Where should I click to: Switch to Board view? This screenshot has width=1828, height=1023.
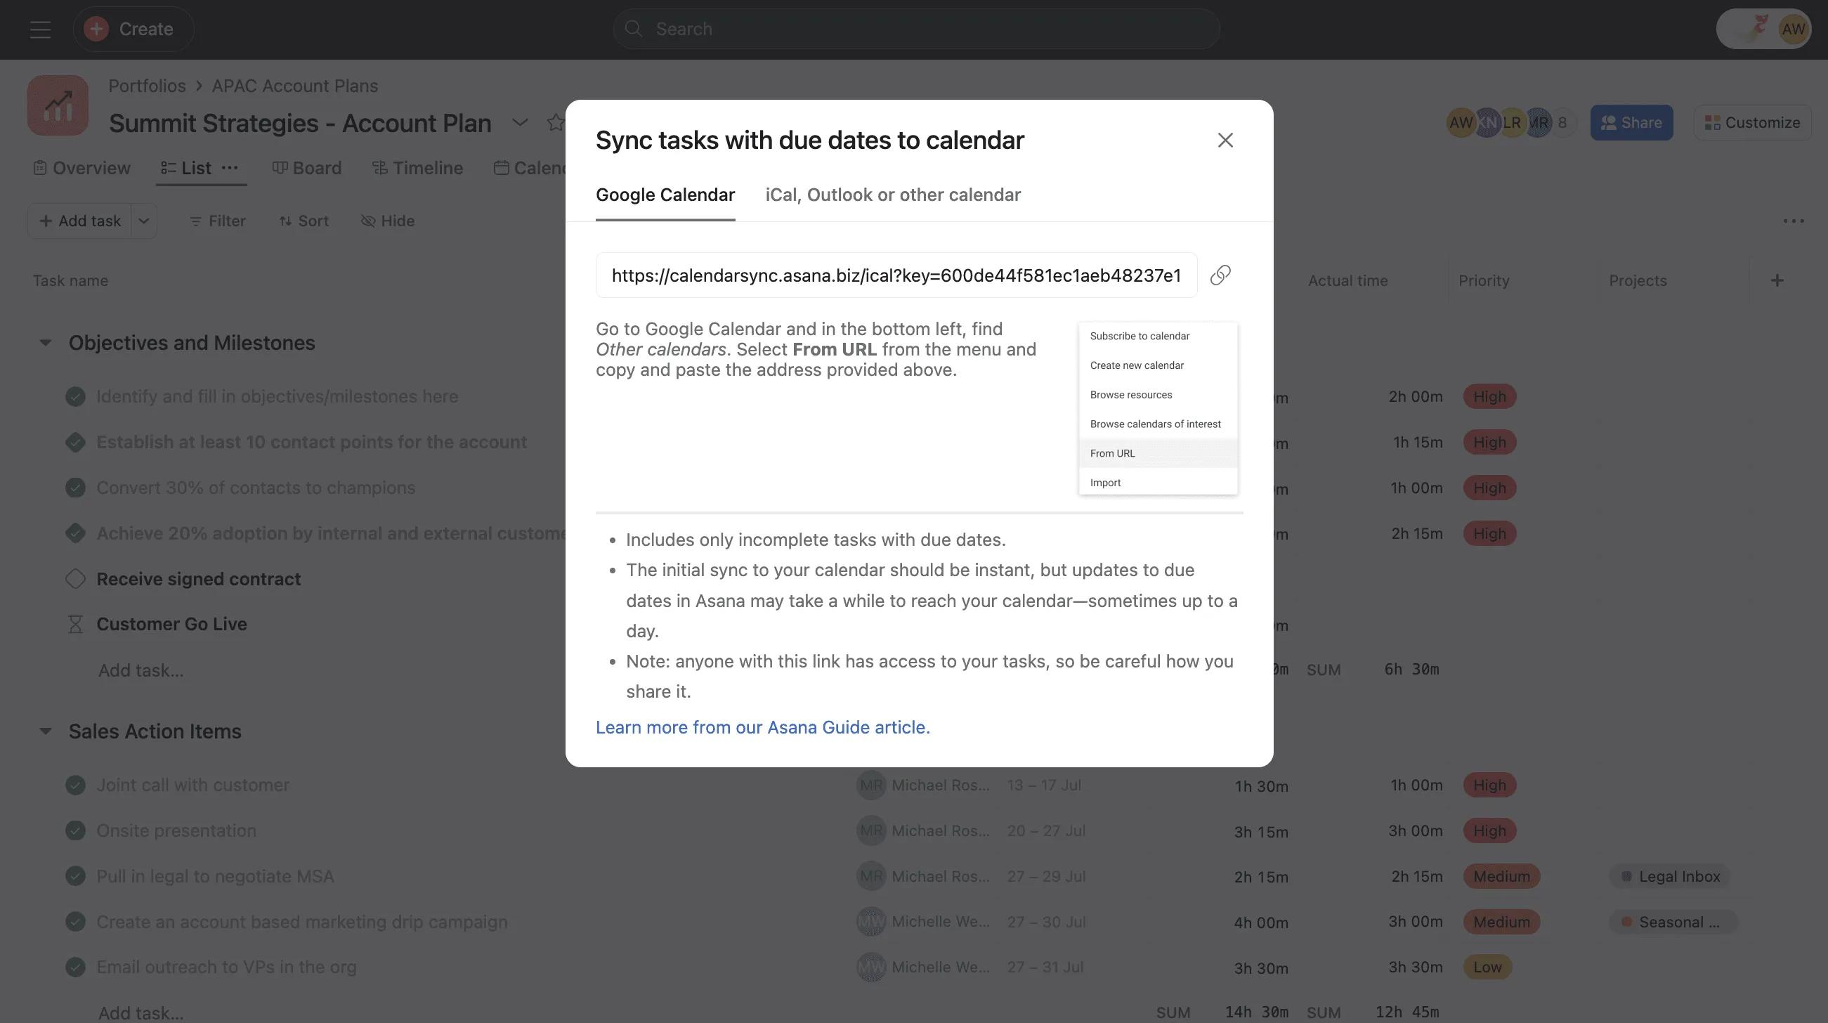(306, 167)
